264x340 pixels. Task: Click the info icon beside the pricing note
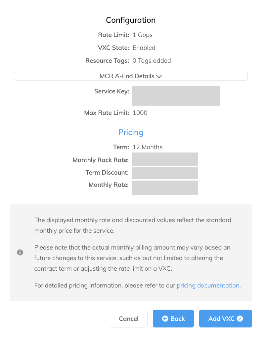20,253
